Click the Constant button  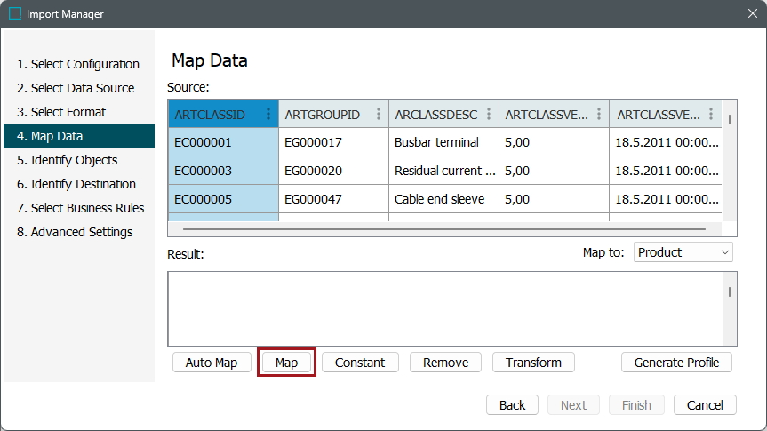[360, 363]
